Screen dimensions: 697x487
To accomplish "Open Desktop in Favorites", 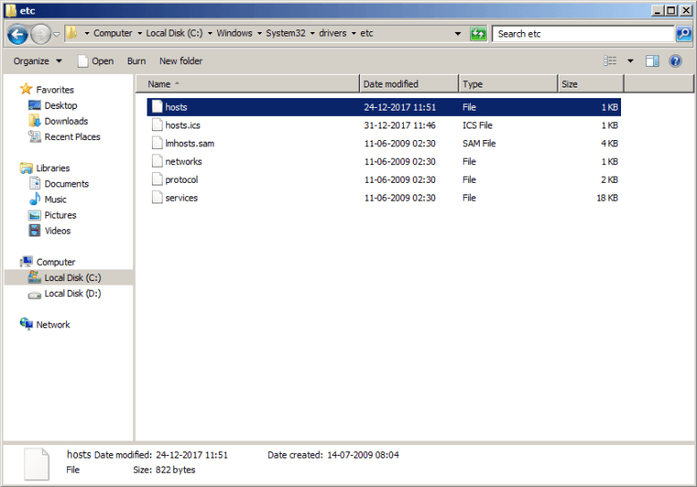I will click(x=61, y=105).
